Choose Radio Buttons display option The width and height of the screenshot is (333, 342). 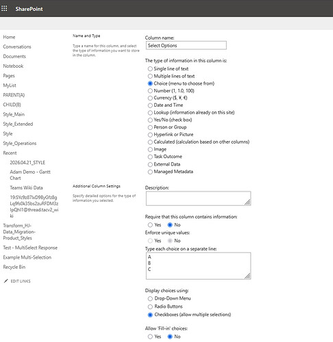tap(150, 306)
